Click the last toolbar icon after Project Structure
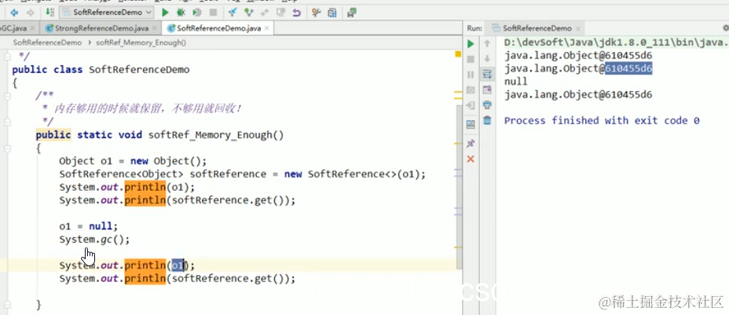 pyautogui.click(x=352, y=13)
